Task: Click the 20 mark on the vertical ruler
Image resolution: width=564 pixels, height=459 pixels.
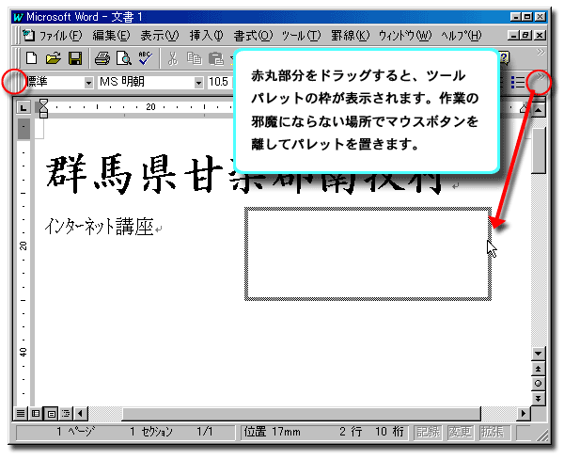Action: pos(23,245)
